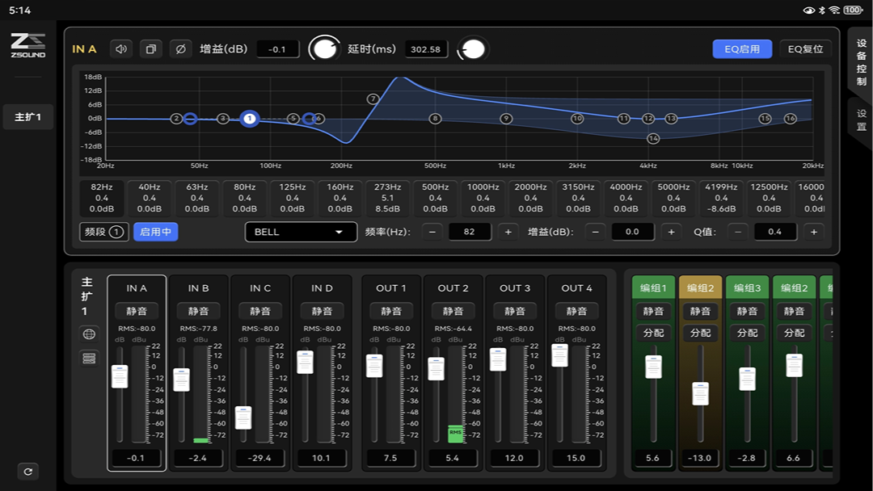This screenshot has height=491, width=873.
Task: Click the copy channel settings icon
Action: (150, 49)
